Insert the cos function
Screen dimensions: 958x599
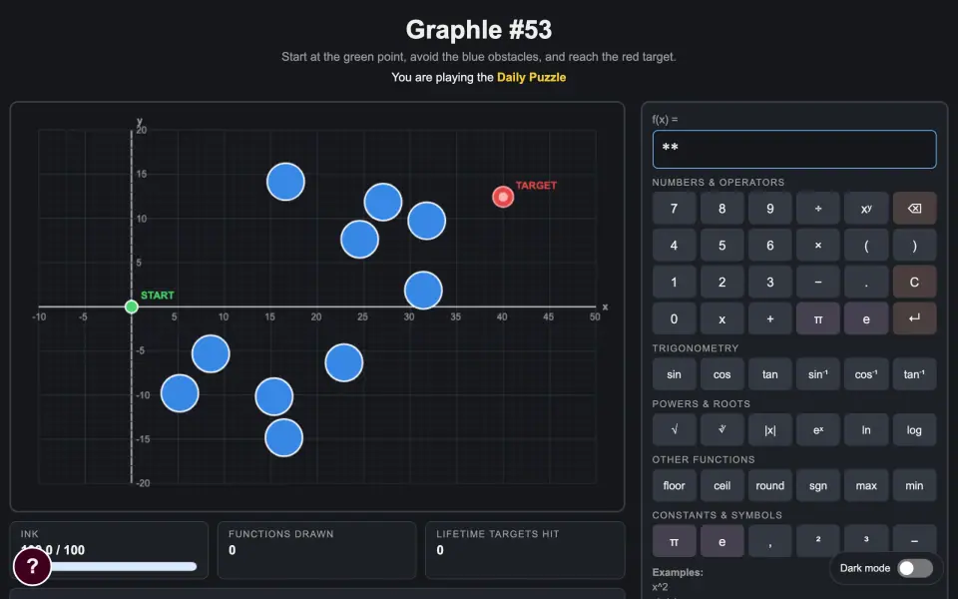pos(721,374)
